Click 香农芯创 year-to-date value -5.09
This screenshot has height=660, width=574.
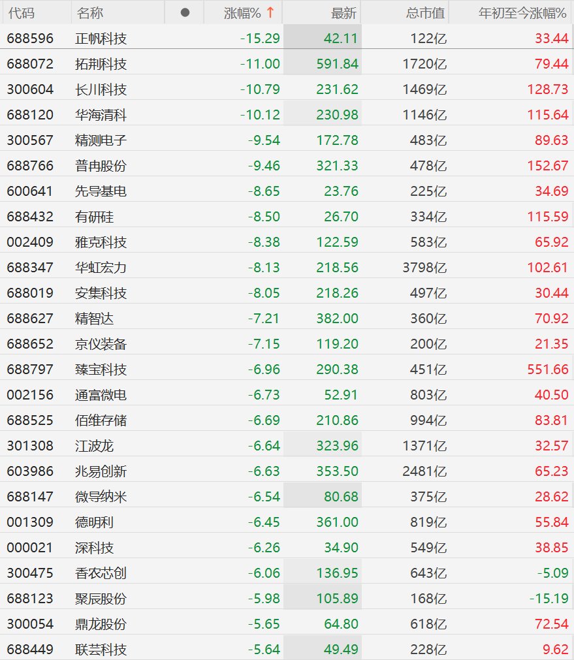pyautogui.click(x=552, y=573)
